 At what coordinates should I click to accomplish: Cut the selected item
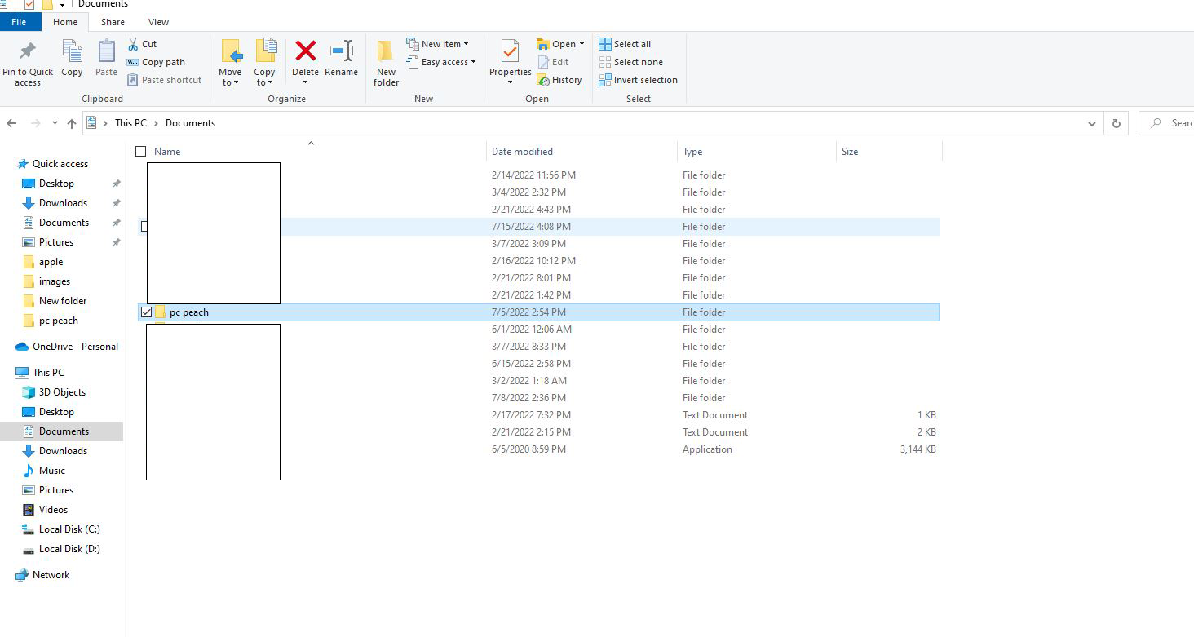(142, 44)
